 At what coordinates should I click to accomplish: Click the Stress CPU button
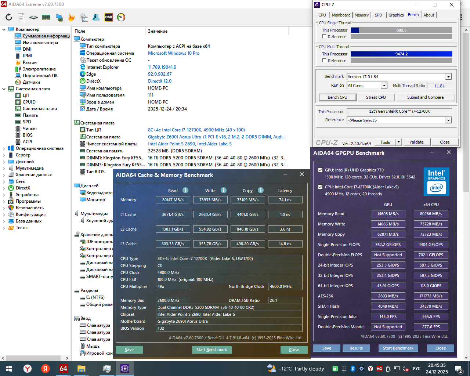[x=376, y=97]
